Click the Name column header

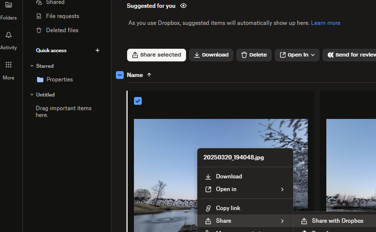pyautogui.click(x=135, y=75)
